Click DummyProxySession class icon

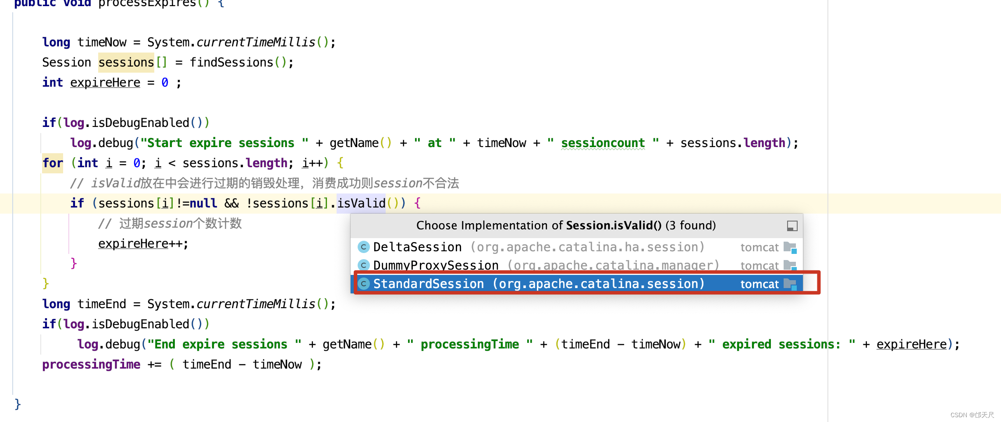click(x=363, y=265)
